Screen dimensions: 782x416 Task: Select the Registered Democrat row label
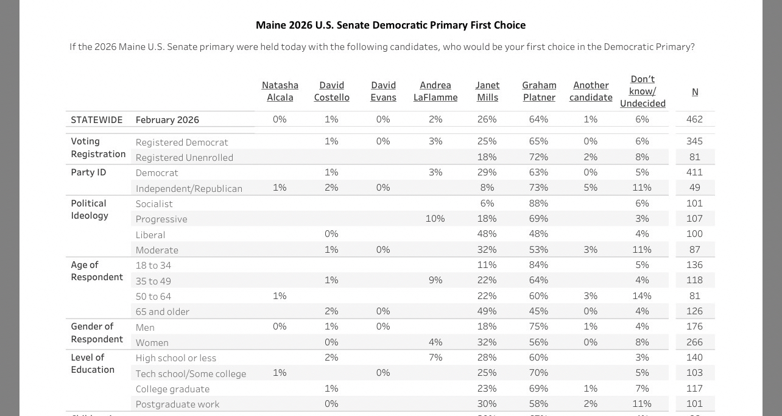[181, 143]
